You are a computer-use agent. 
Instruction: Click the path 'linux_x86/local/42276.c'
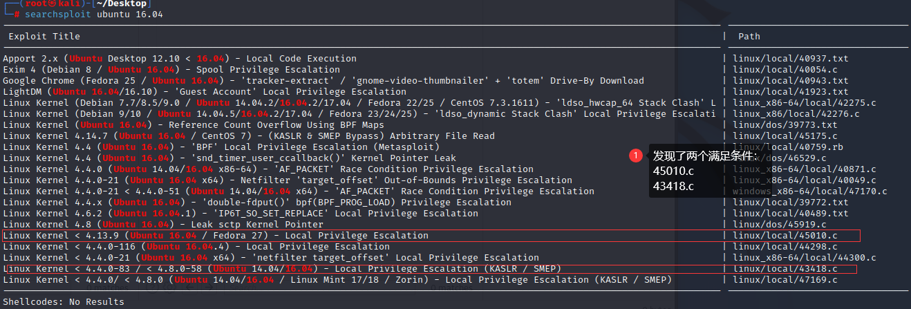pyautogui.click(x=796, y=114)
